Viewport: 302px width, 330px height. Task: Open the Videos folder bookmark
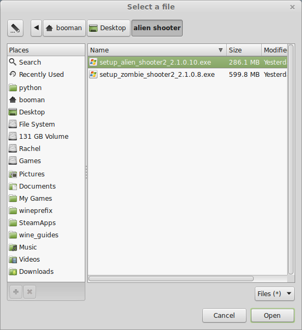coord(46,260)
